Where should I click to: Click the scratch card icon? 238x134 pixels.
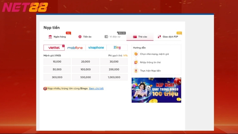(135, 37)
